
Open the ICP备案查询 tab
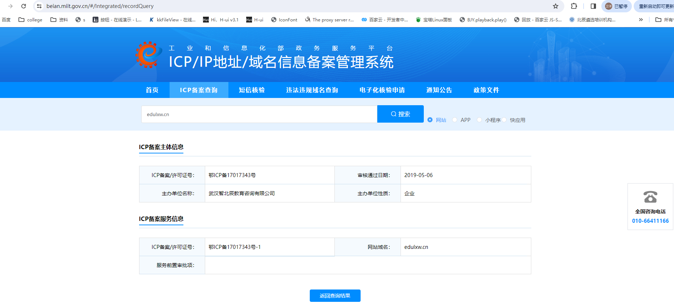point(199,90)
